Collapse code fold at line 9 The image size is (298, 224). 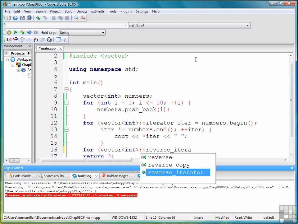click(x=66, y=103)
